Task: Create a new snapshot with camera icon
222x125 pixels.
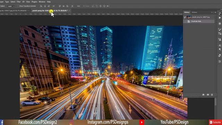Action: 208,94
